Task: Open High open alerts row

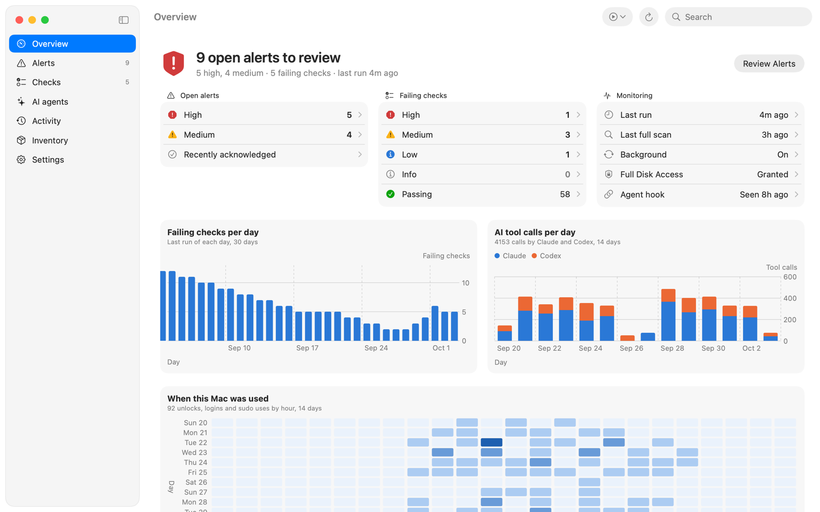Action: click(x=264, y=115)
